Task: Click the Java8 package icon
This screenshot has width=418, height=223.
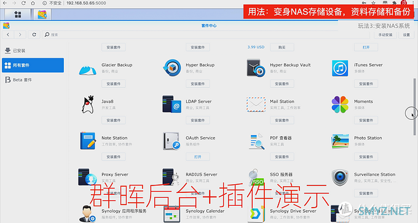Action: pyautogui.click(x=88, y=104)
